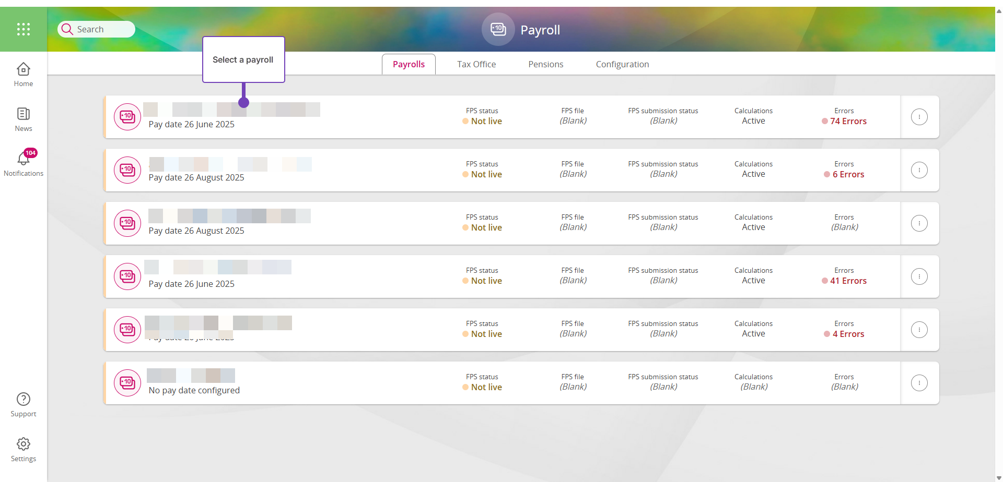Open the News sidebar icon
1003x482 pixels.
(24, 119)
